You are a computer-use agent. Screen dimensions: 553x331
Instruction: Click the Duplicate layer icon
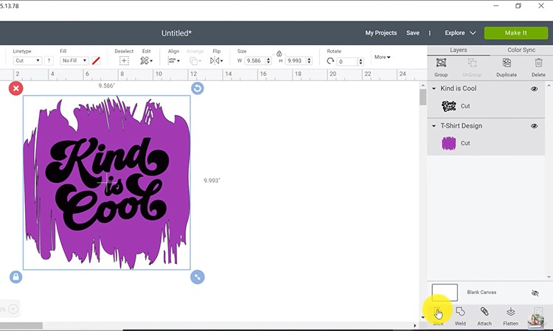[x=507, y=63]
